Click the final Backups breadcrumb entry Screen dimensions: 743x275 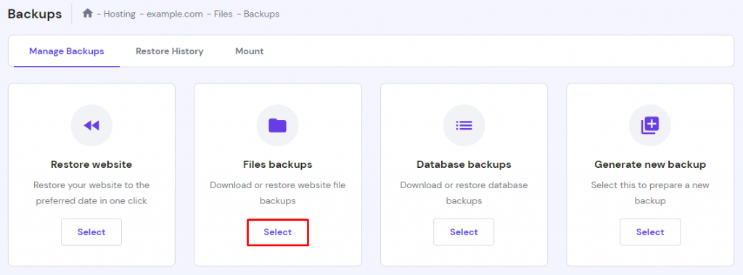tap(261, 14)
